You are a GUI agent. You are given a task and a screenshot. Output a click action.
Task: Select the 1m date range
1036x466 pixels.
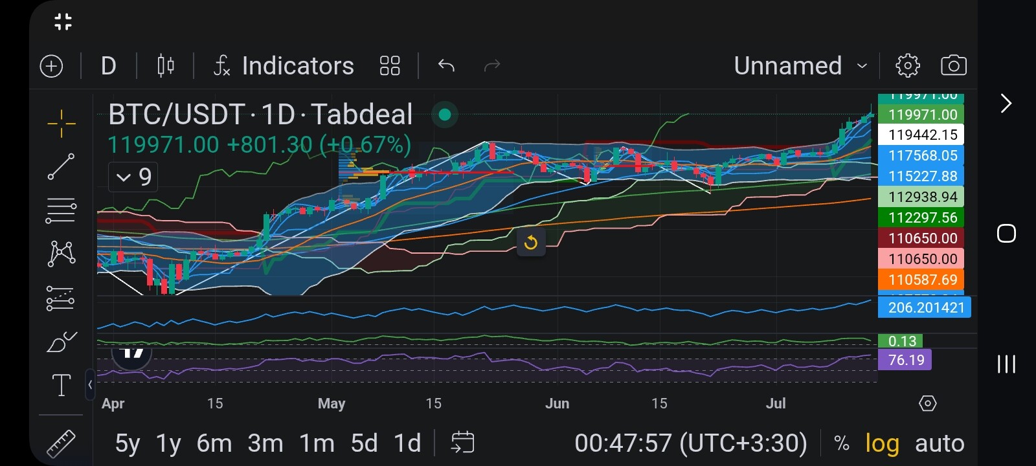[x=317, y=444]
